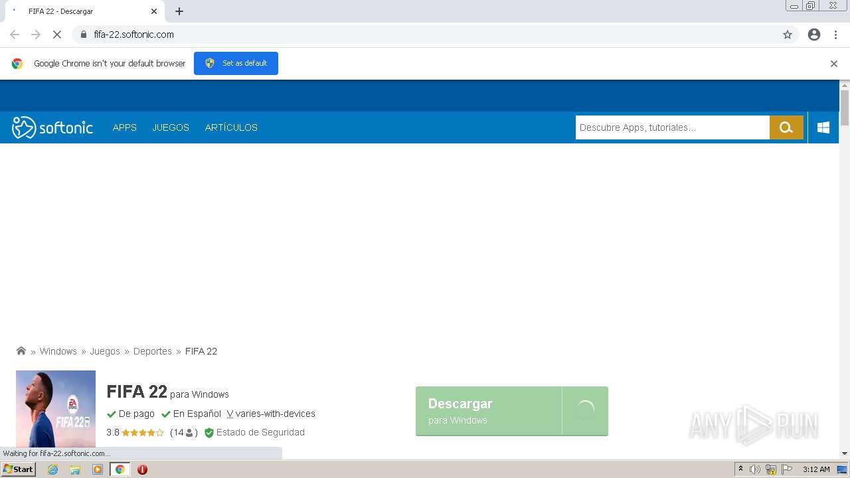850x478 pixels.
Task: Open the media player taskbar icon
Action: (x=98, y=469)
